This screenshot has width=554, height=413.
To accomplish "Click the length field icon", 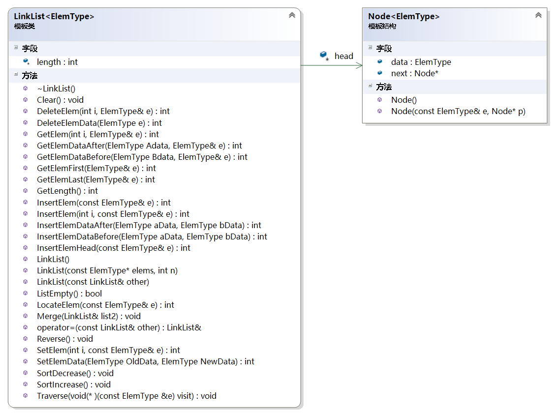I will pyautogui.click(x=26, y=62).
